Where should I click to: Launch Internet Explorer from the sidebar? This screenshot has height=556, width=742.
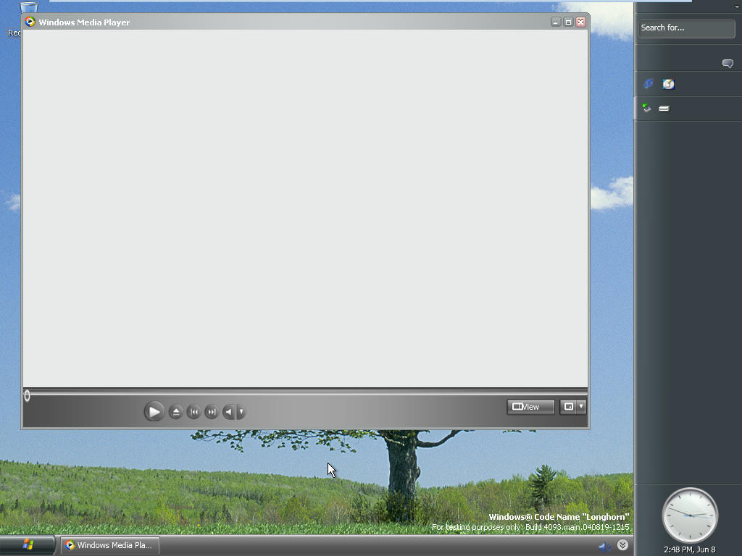[649, 84]
